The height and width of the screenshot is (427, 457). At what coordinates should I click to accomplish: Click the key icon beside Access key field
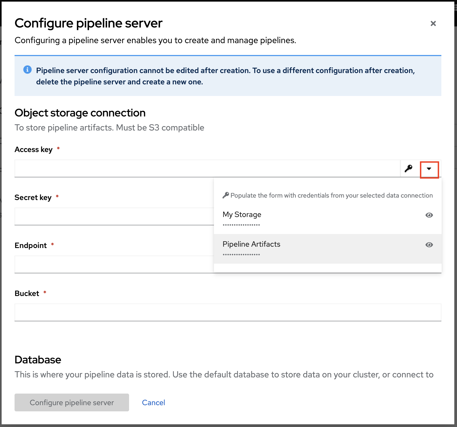point(408,168)
